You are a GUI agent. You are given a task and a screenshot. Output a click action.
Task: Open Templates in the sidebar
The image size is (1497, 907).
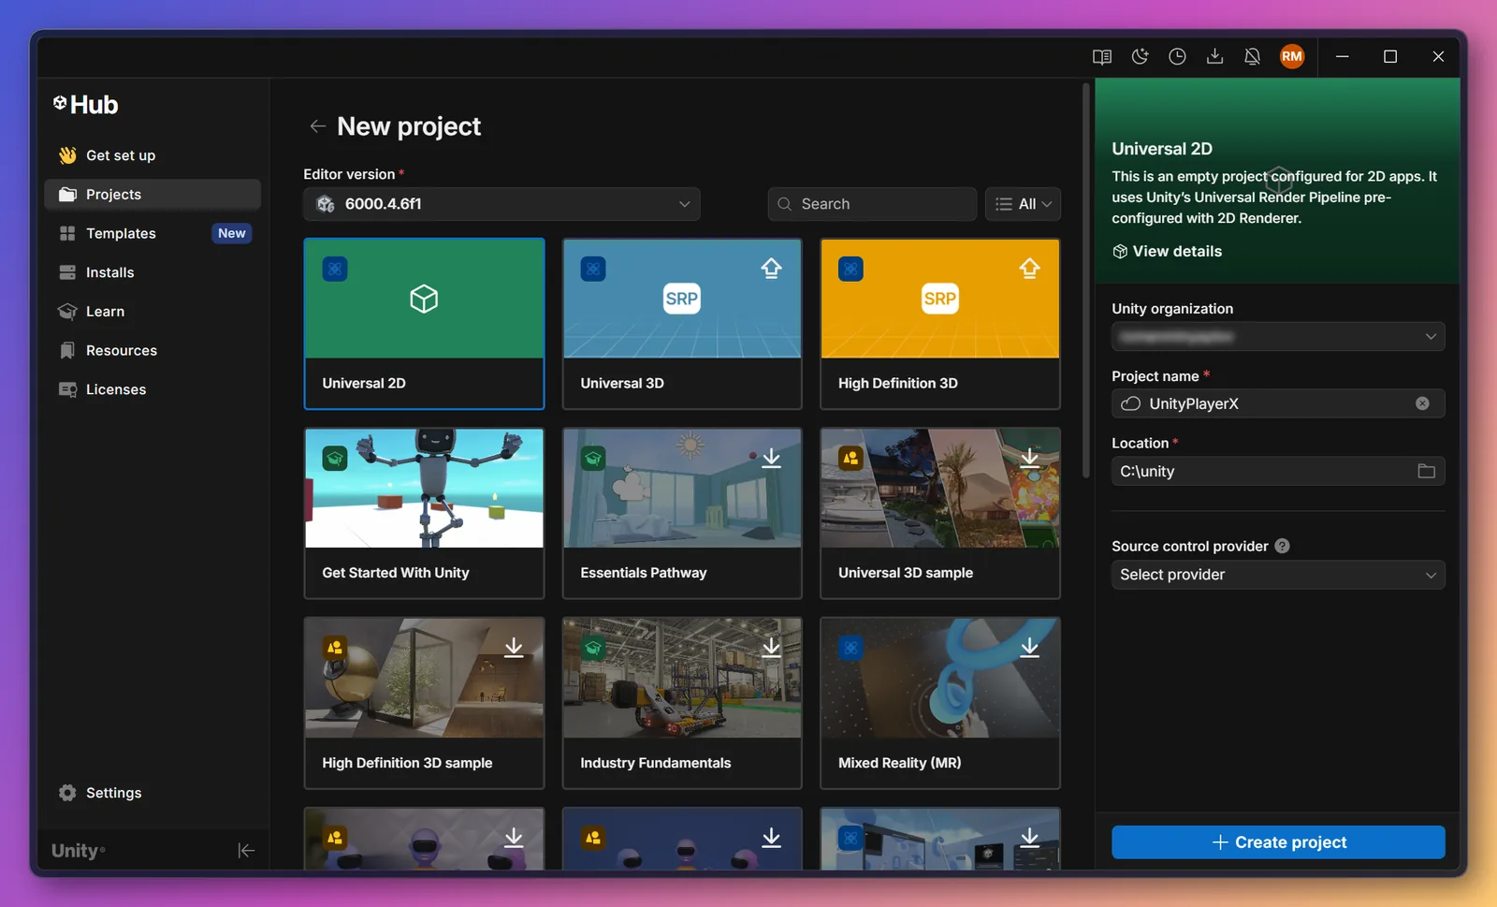(x=153, y=233)
